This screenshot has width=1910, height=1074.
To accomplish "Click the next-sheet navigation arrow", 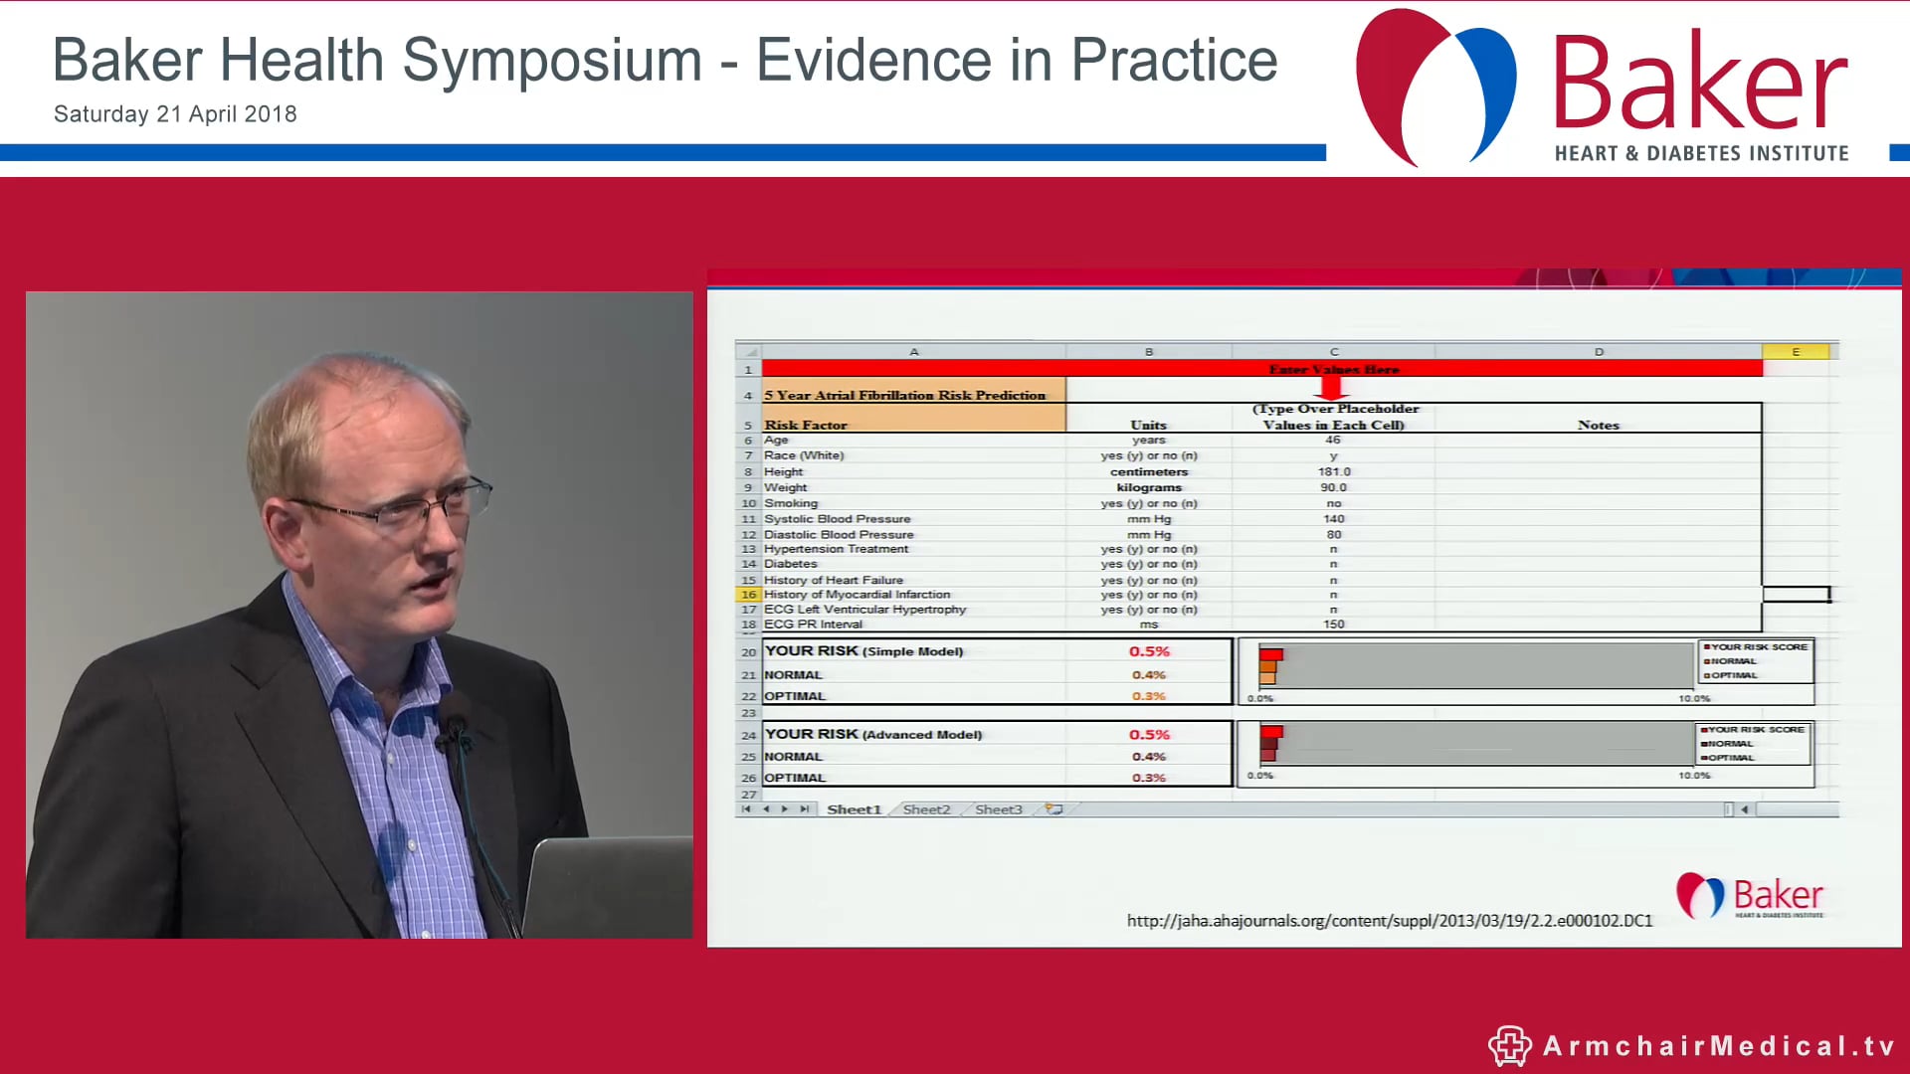I will (x=785, y=809).
